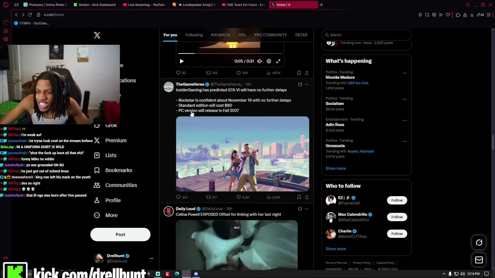Open Terms of Service link
The width and height of the screenshot is (495, 278).
coord(336,263)
